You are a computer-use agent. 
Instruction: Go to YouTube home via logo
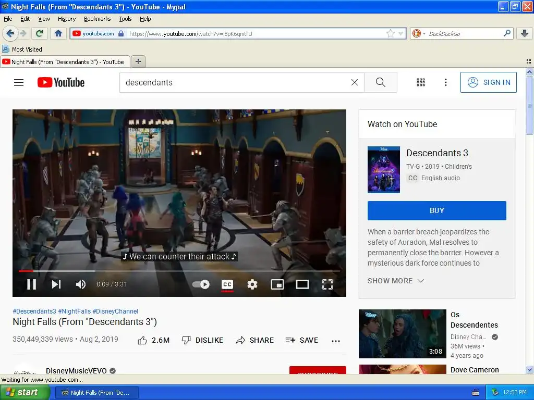point(61,82)
